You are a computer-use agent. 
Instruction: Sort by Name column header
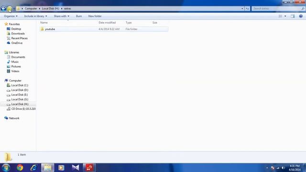click(44, 22)
